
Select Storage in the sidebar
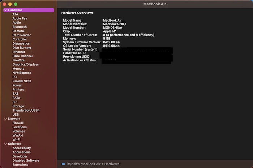[18, 106]
